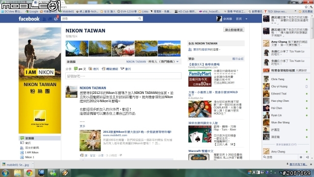Show all sponsored ads link

(x=237, y=59)
